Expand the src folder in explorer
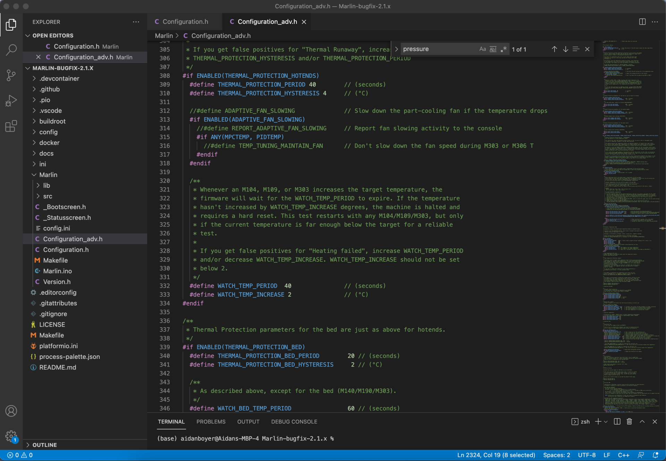Viewport: 666px width, 461px height. 48,196
